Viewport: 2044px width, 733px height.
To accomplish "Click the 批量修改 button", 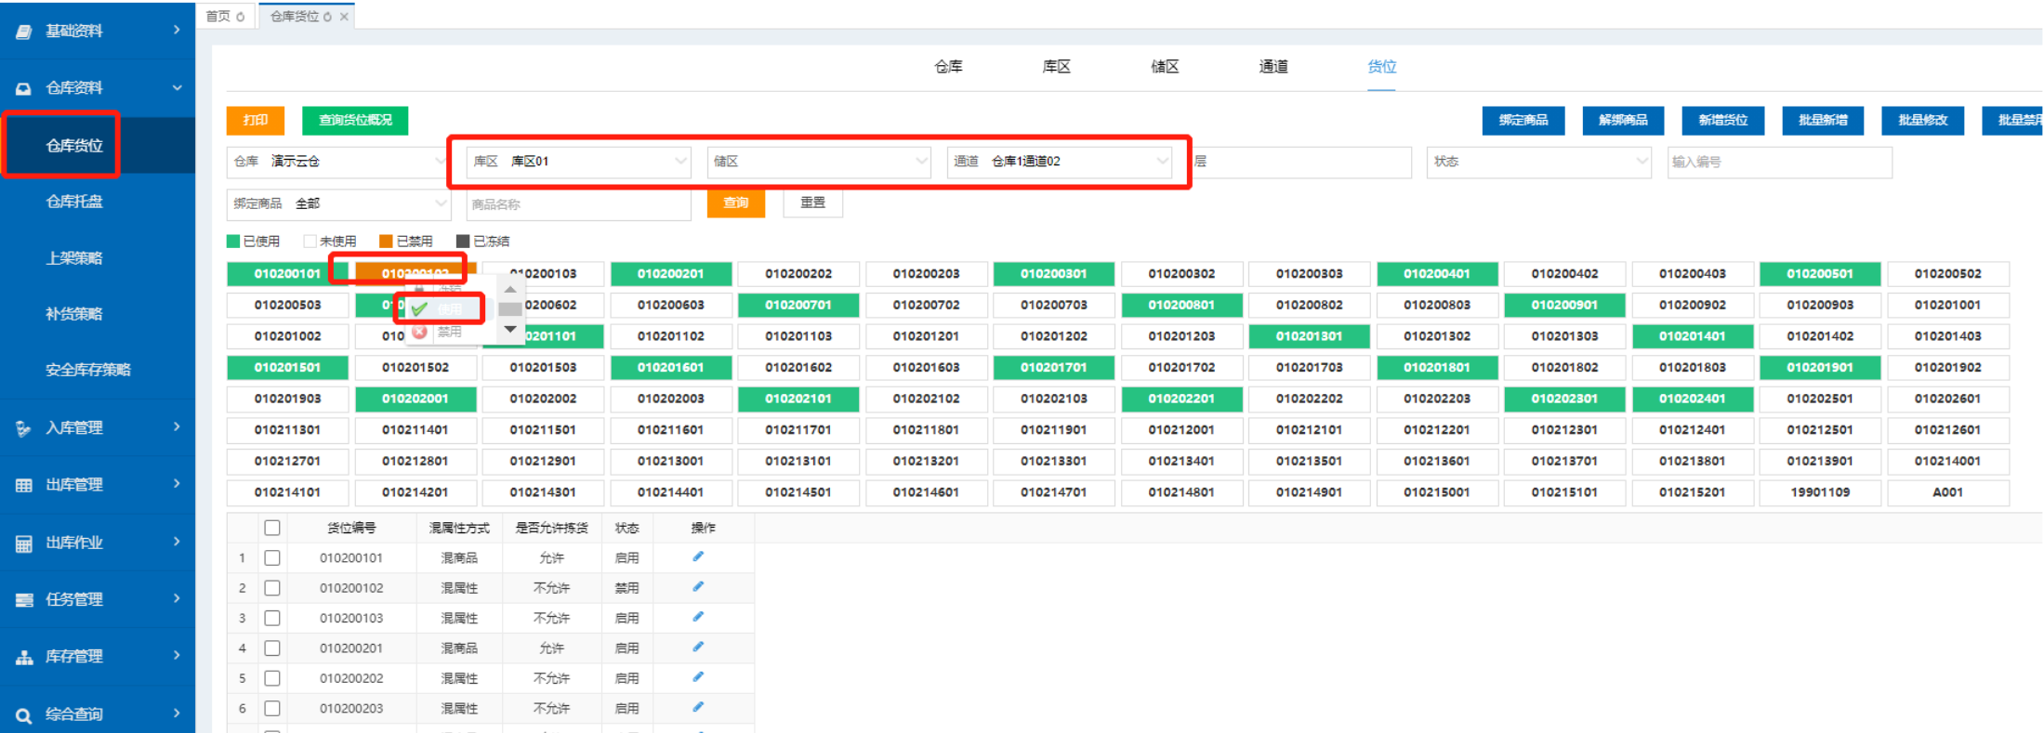I will pos(1923,121).
